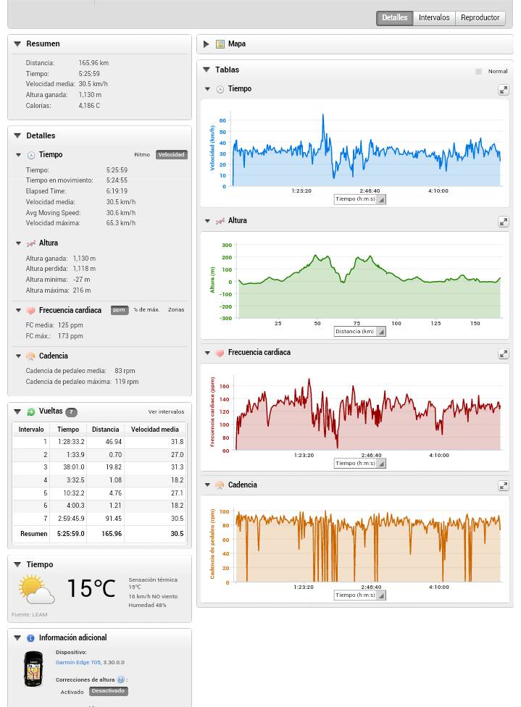The width and height of the screenshot is (521, 707).
Task: Set elevation corrections to Activado
Action: pos(72,692)
